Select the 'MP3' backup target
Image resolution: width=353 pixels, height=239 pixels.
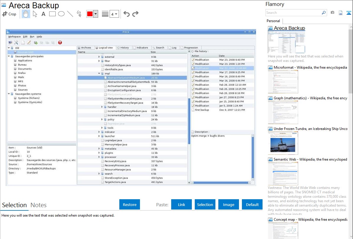pyautogui.click(x=20, y=81)
